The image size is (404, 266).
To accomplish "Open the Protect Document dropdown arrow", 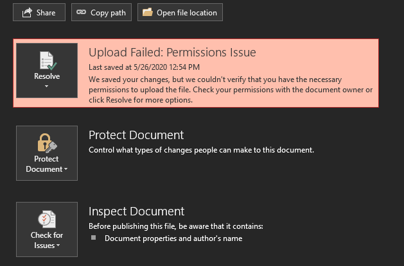I will pyautogui.click(x=66, y=170).
